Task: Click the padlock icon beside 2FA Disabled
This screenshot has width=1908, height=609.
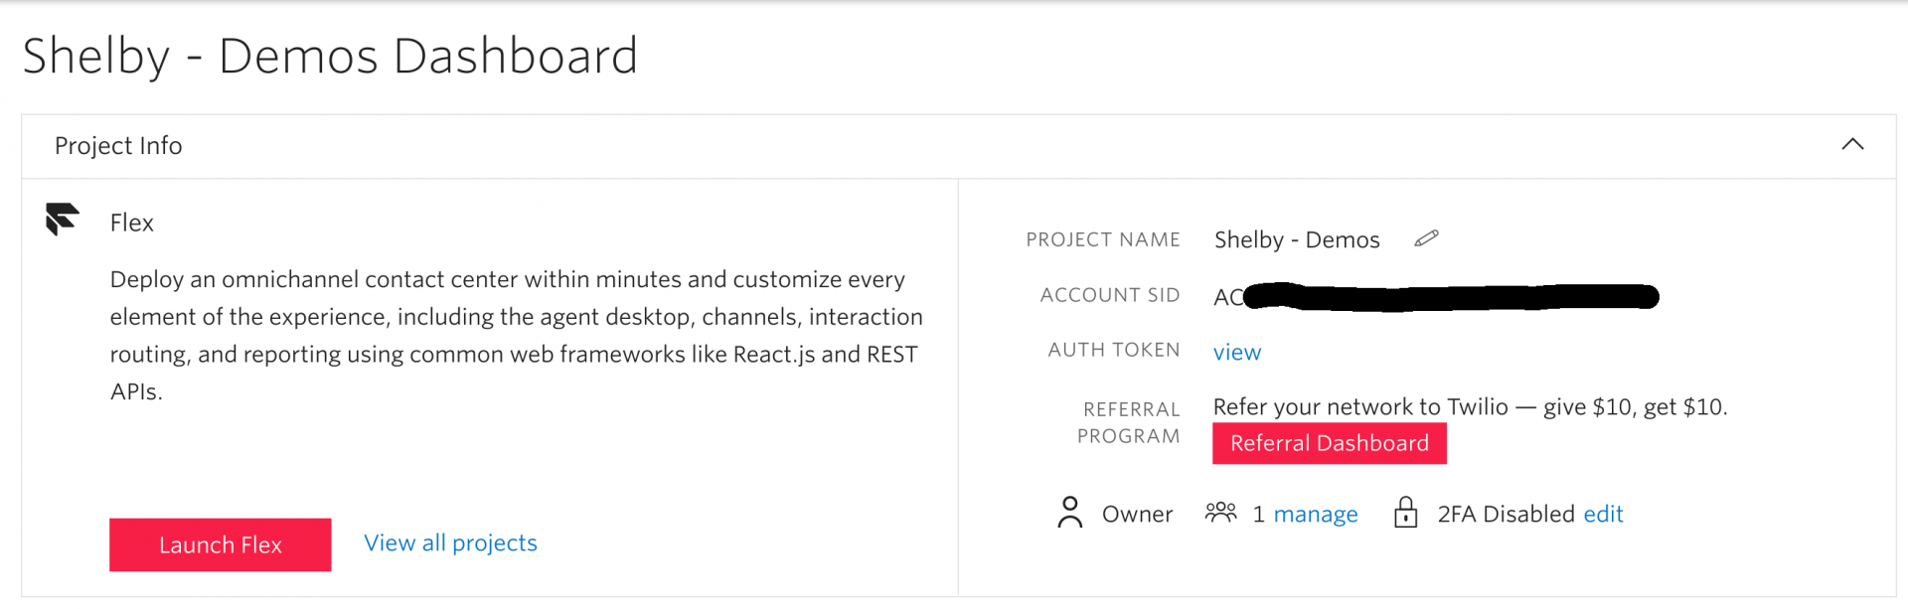Action: 1407,514
